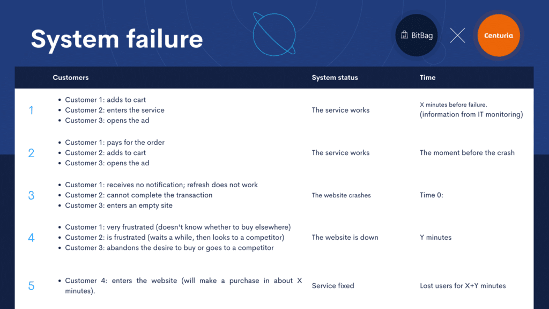549x309 pixels.
Task: Click 'The website is down' status
Action: (345, 238)
